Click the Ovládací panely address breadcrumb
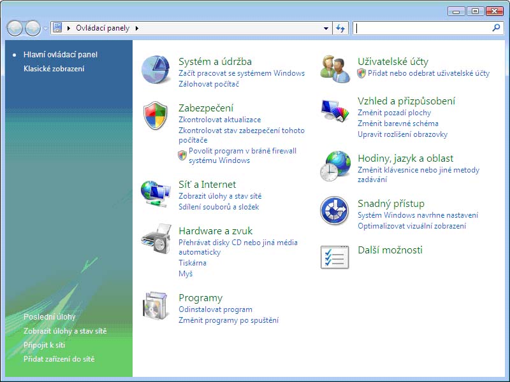The width and height of the screenshot is (510, 382). point(103,28)
